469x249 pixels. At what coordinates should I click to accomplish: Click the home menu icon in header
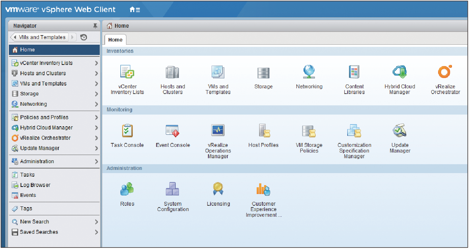(135, 10)
